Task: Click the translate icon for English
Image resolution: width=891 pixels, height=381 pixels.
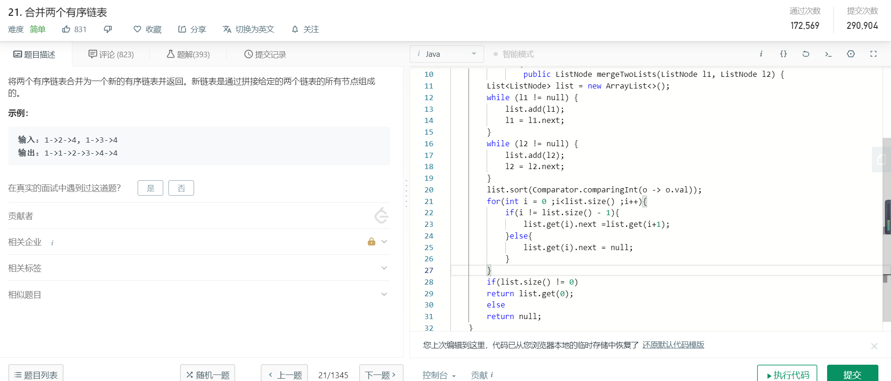Action: 227,29
